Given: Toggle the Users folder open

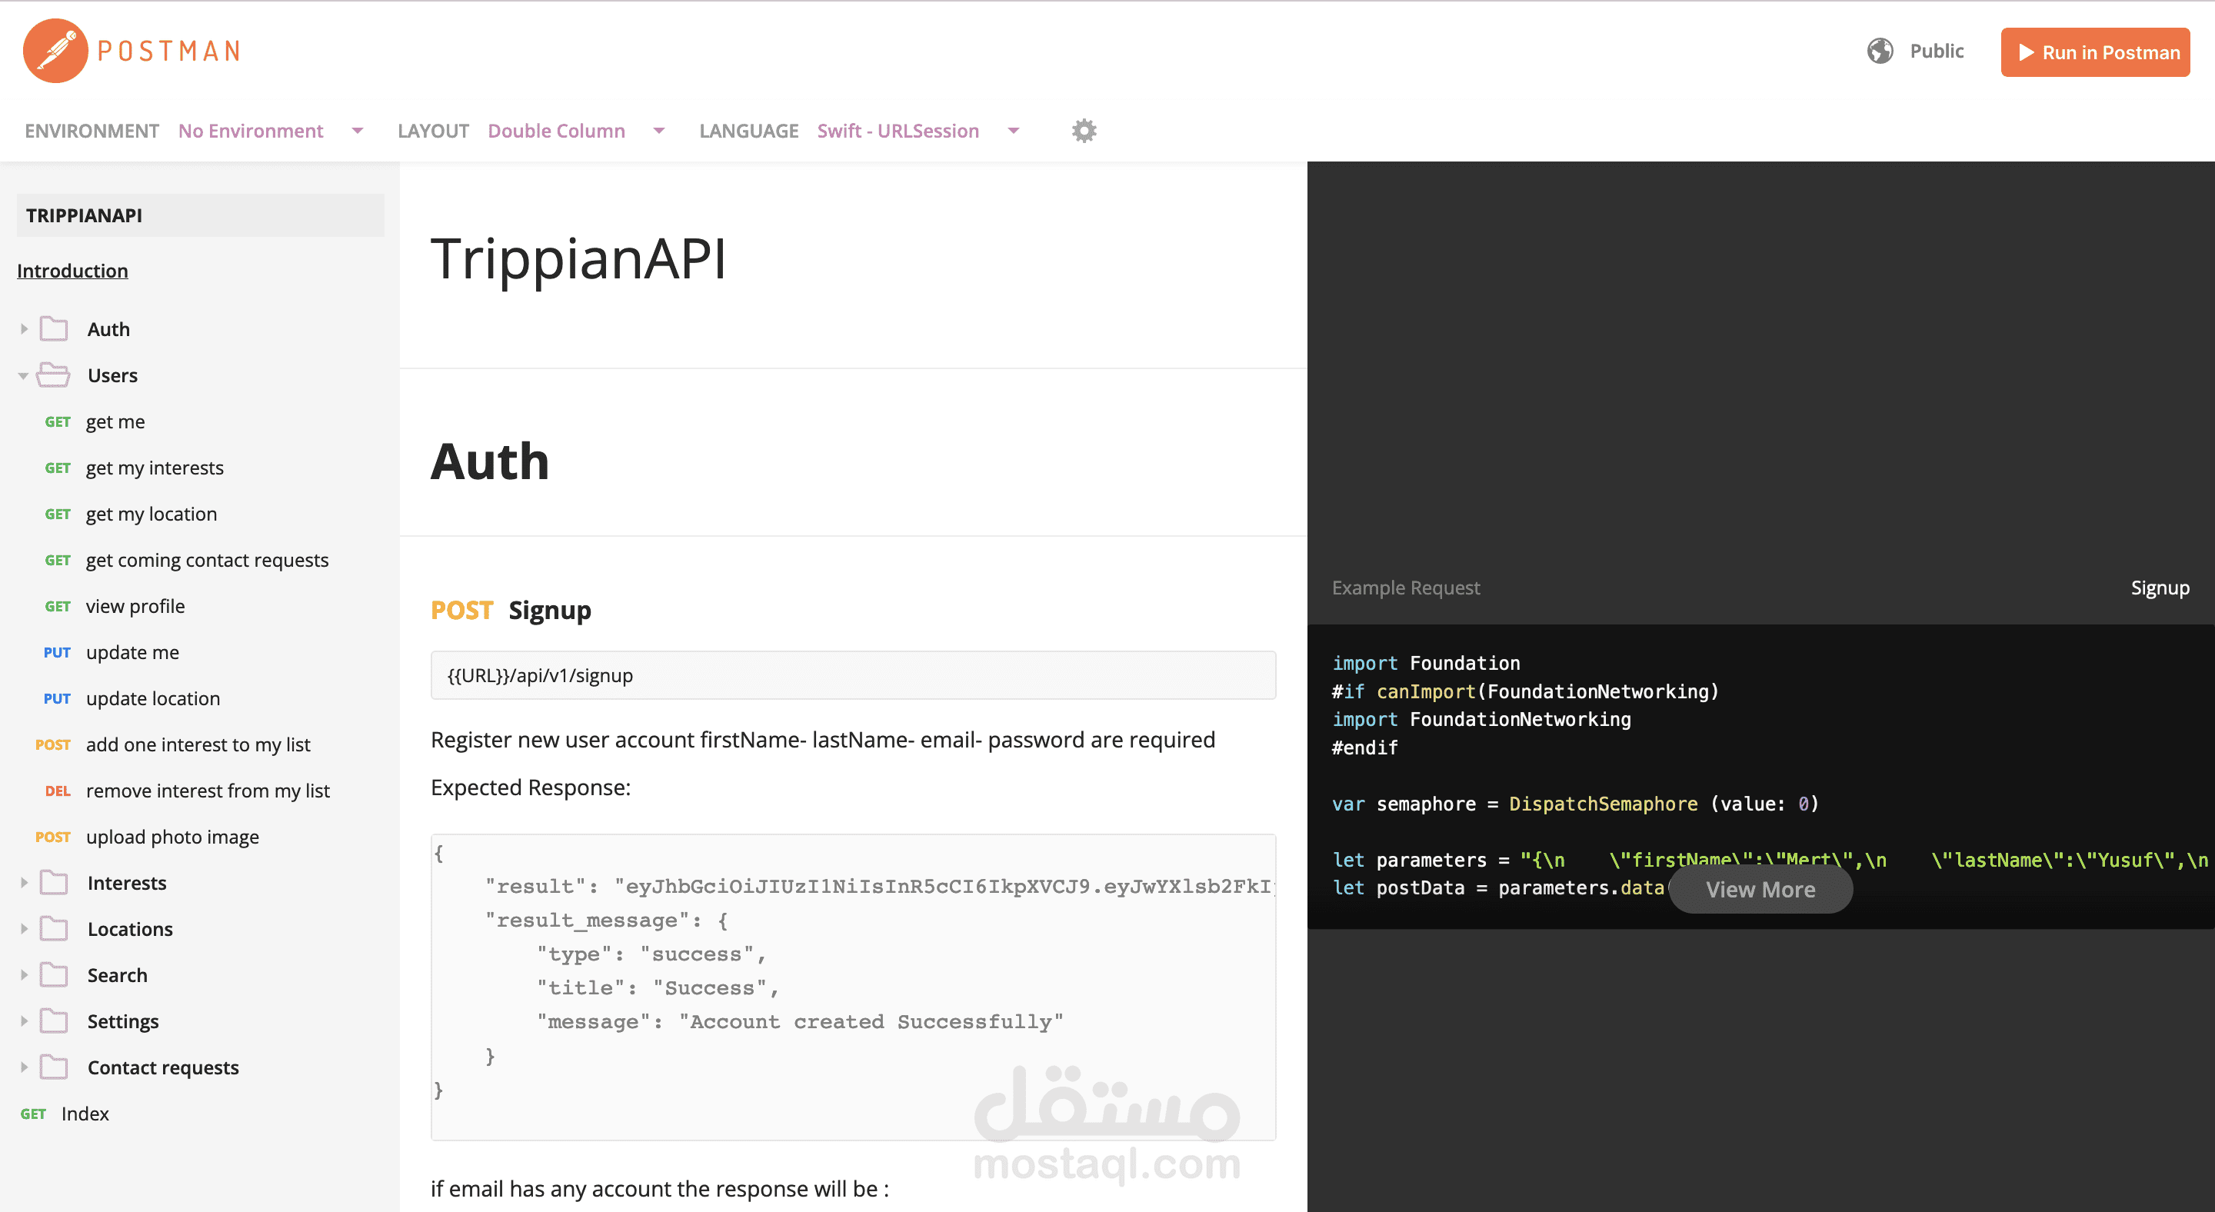Looking at the screenshot, I should point(22,375).
